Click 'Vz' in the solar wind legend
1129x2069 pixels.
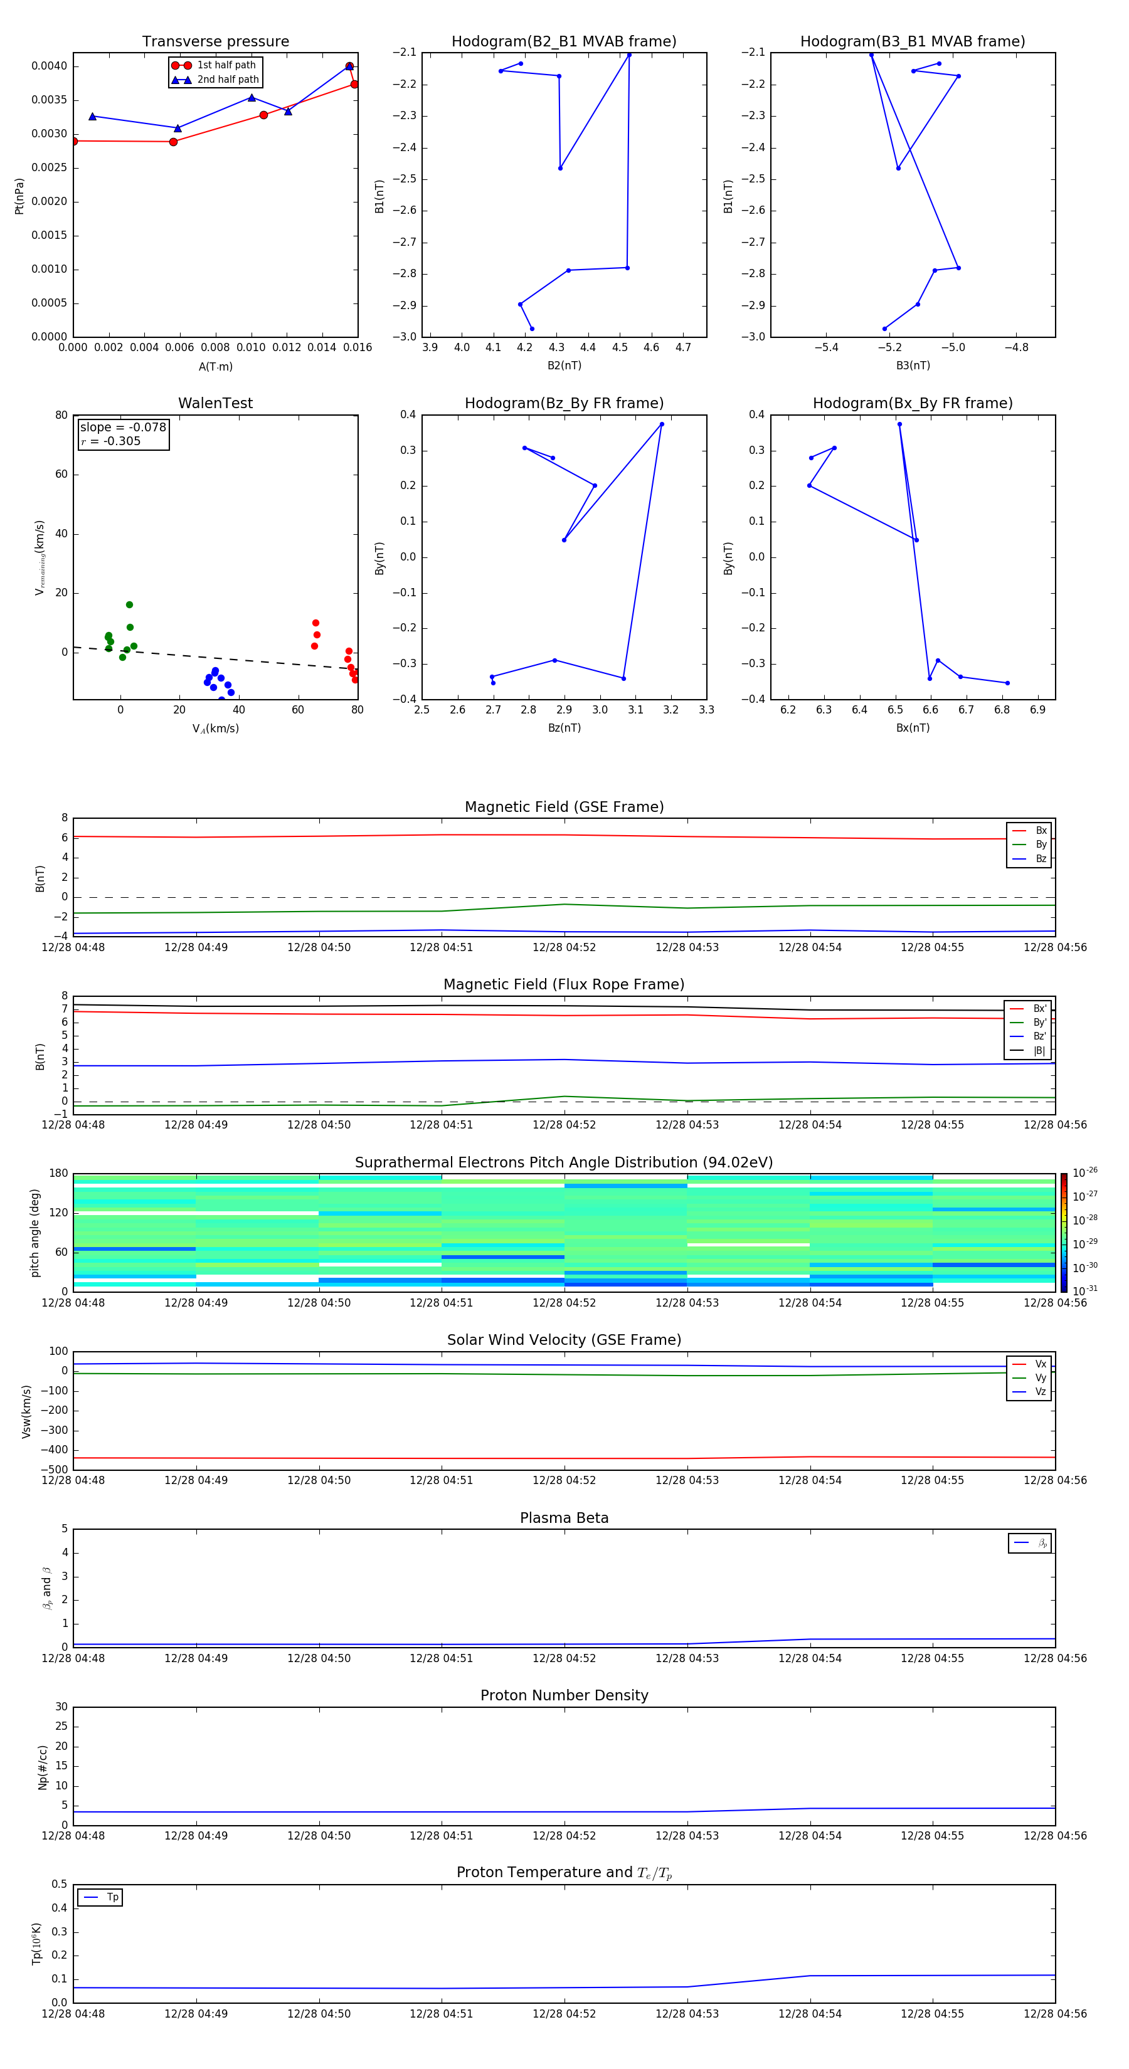click(x=1041, y=1392)
